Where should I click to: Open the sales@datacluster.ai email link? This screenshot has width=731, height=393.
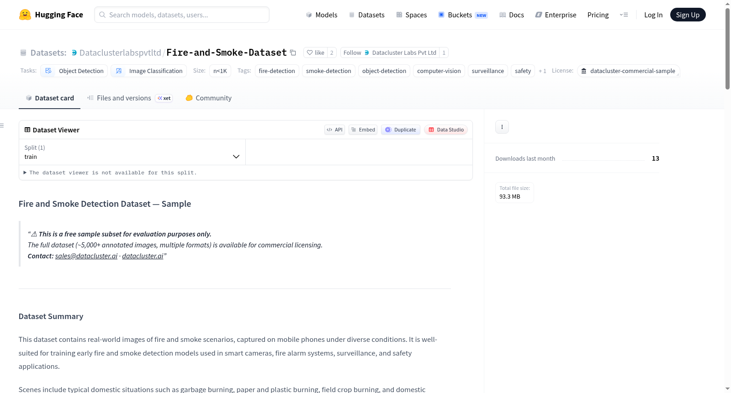pos(86,256)
